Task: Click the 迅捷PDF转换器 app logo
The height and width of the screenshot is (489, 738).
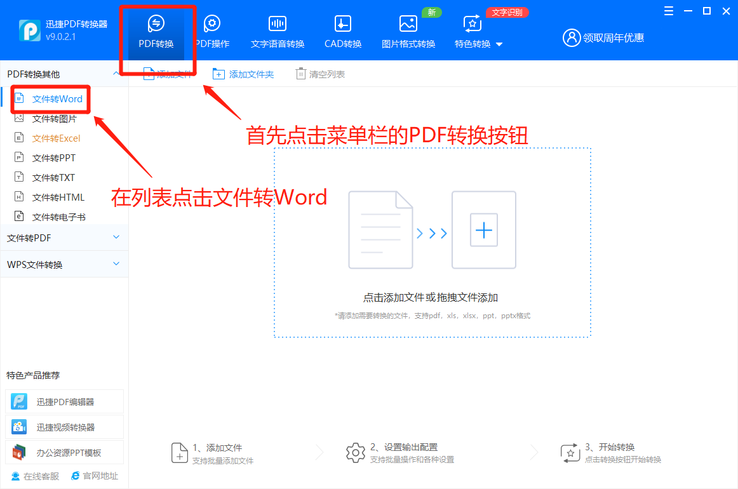Action: tap(30, 30)
